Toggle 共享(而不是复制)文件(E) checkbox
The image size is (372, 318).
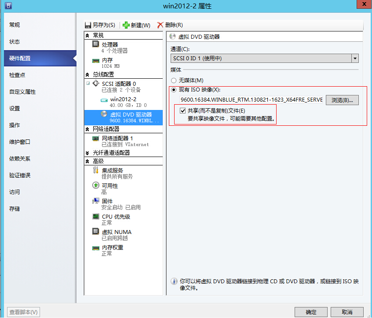[182, 110]
